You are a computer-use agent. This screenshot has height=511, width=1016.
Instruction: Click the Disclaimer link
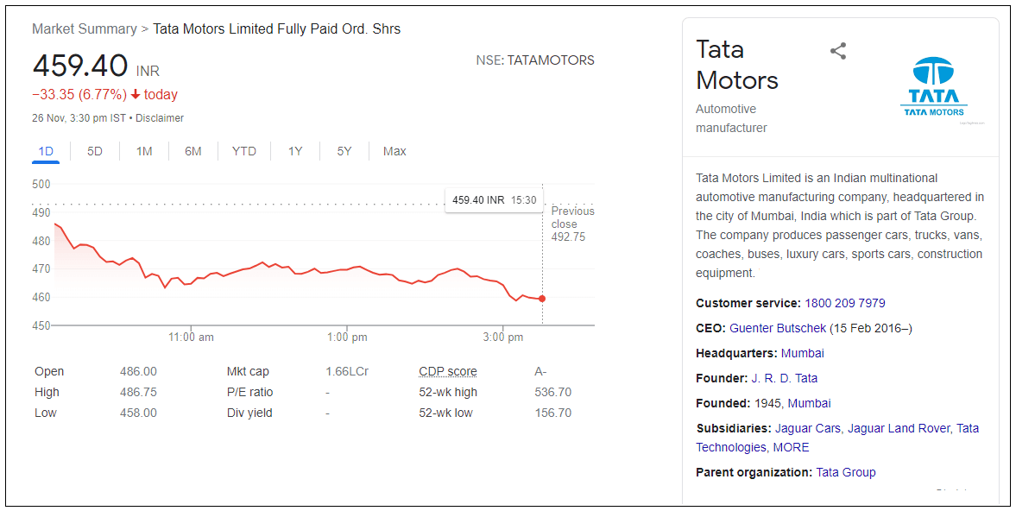[x=160, y=118]
